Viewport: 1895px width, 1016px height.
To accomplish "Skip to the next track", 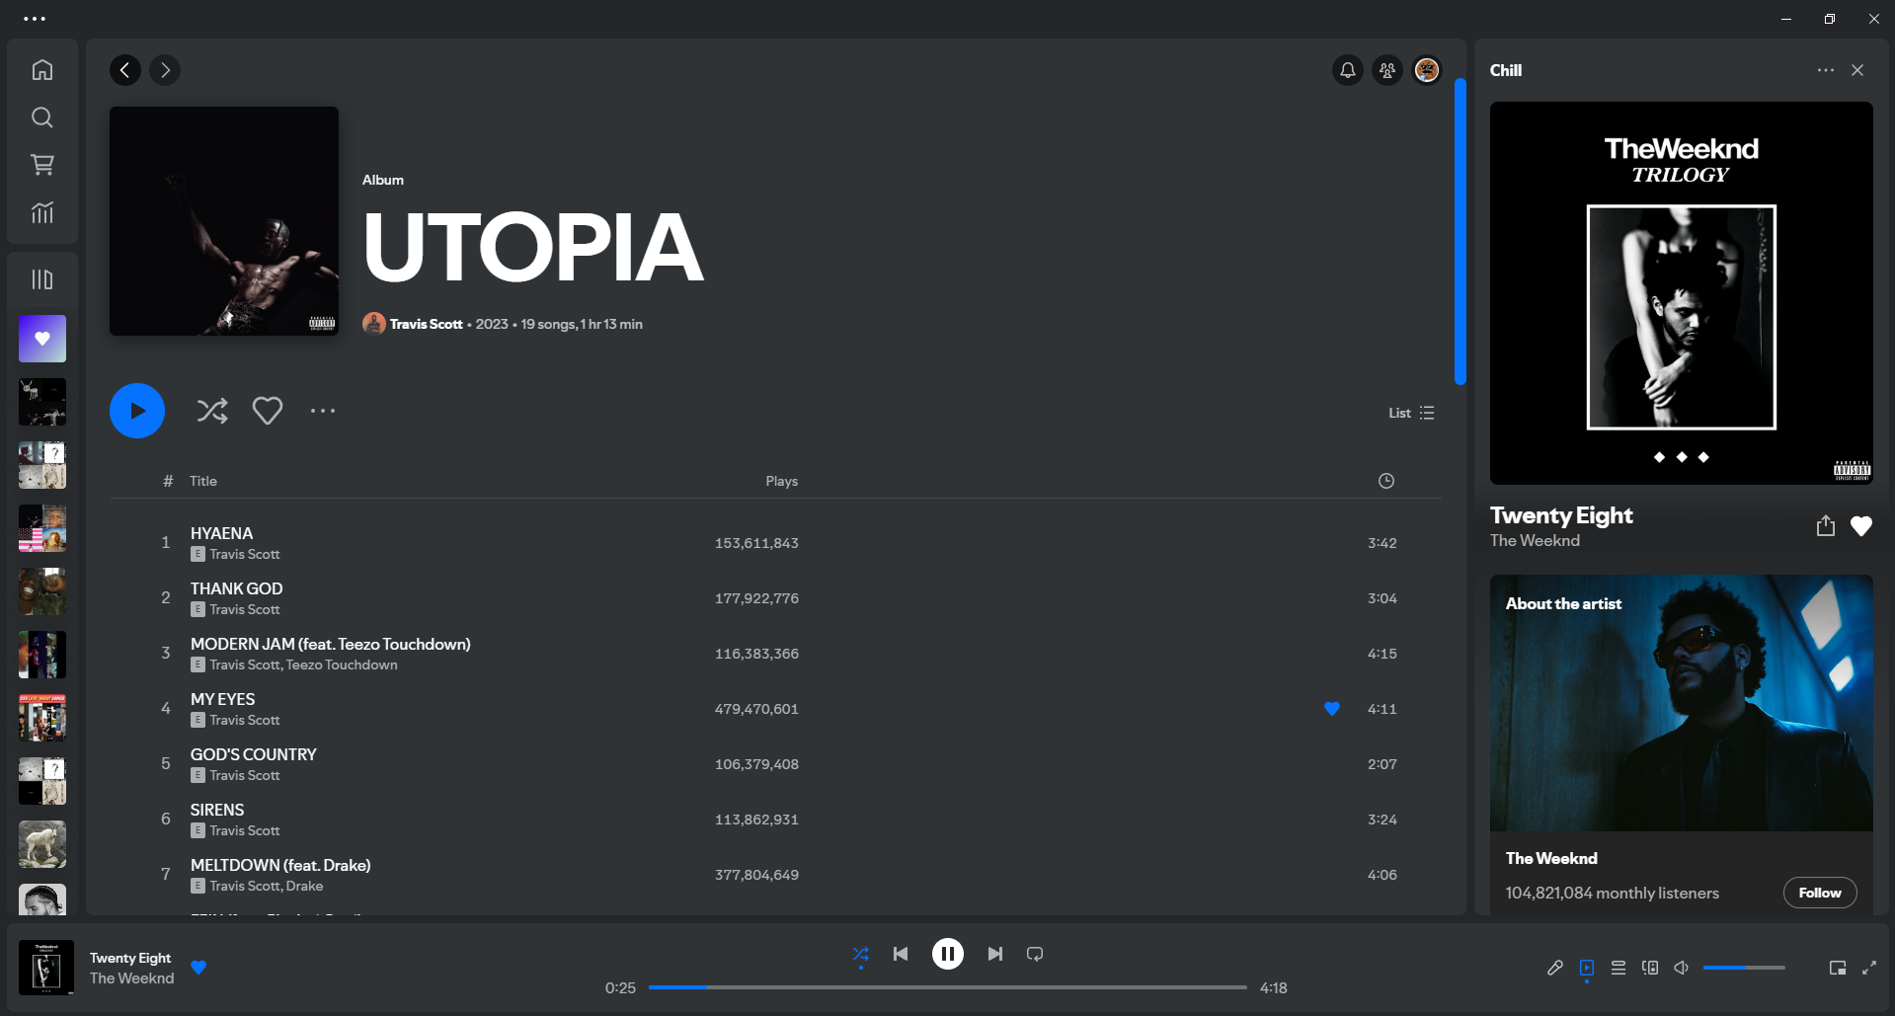I will pyautogui.click(x=995, y=954).
